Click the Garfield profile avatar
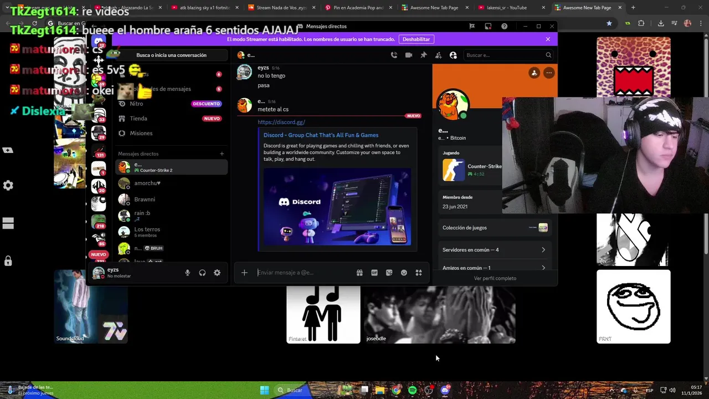 tap(453, 104)
